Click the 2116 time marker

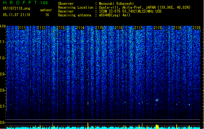click(x=119, y=28)
